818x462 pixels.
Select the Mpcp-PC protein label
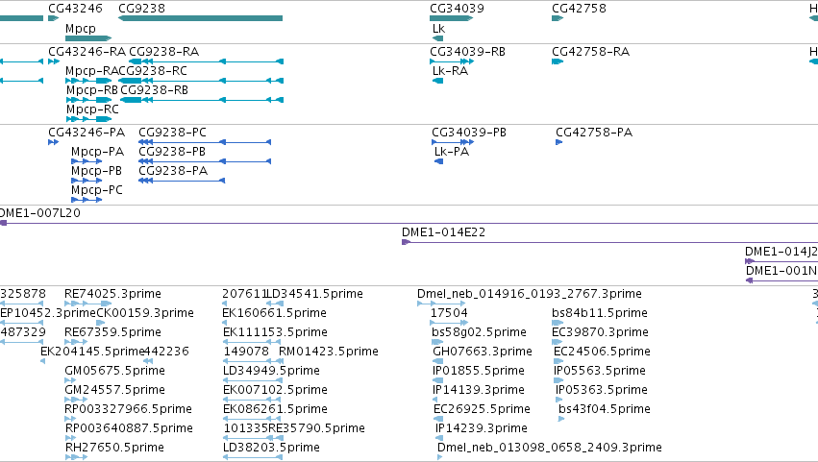pyautogui.click(x=97, y=190)
